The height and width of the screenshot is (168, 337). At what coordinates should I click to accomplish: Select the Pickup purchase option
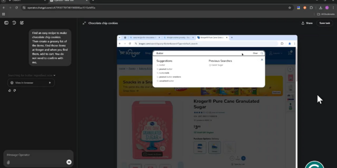pyautogui.click(x=200, y=147)
